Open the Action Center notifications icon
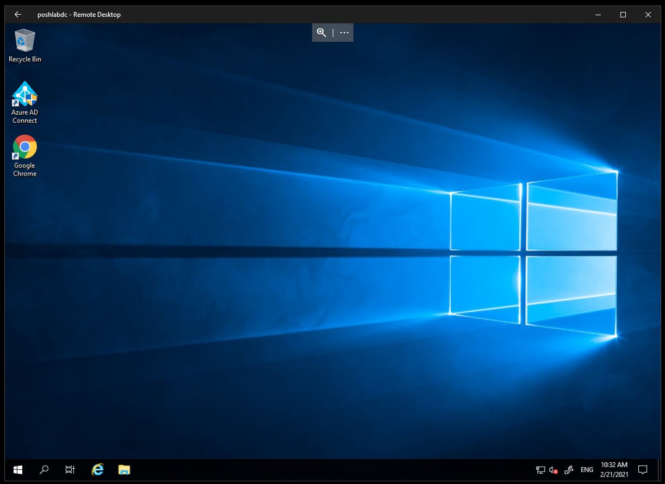 click(x=642, y=470)
